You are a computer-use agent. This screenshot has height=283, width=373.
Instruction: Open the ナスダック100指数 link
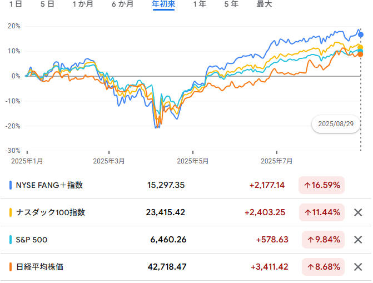pyautogui.click(x=51, y=212)
